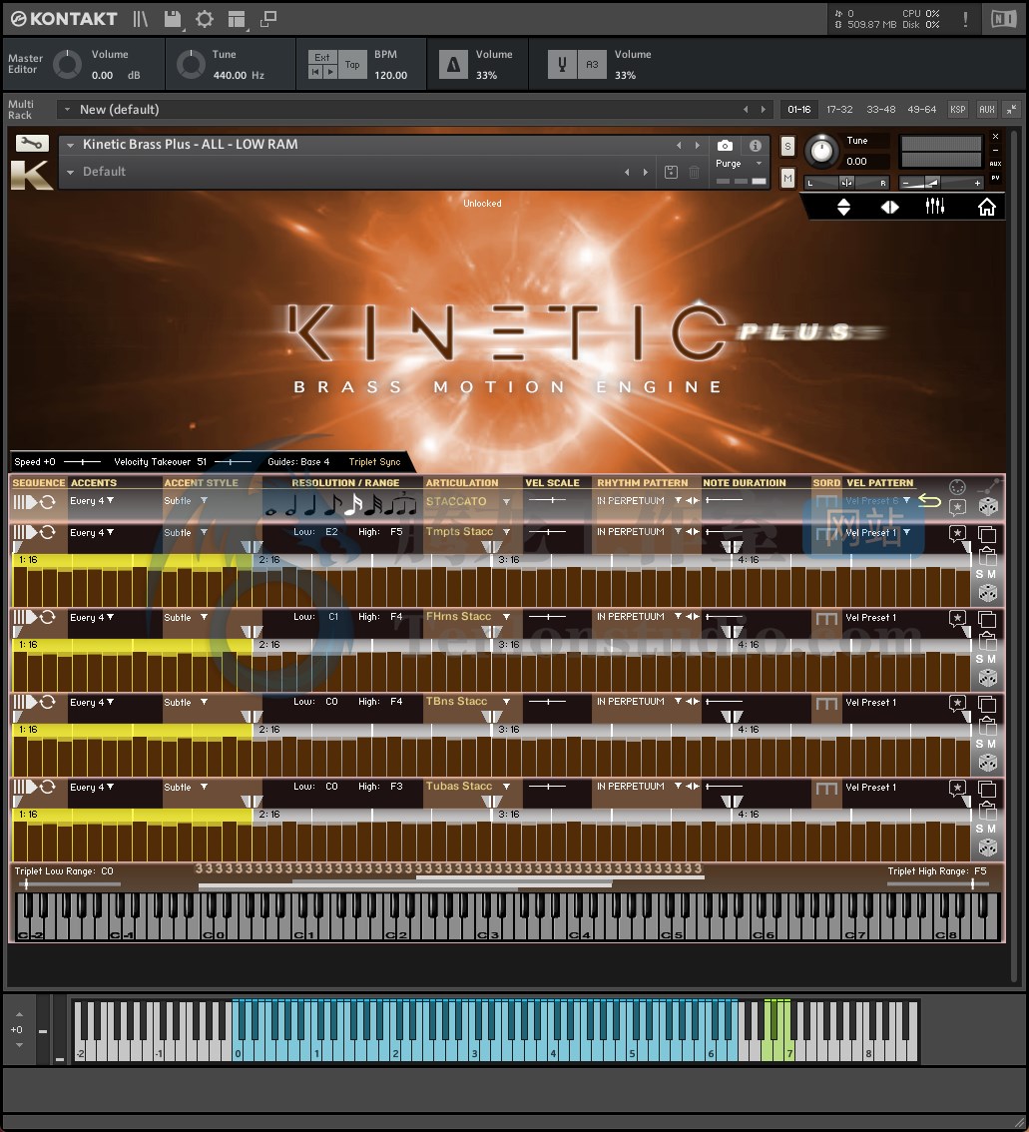Click Low C1 value on FHrns row
Image resolution: width=1029 pixels, height=1132 pixels.
332,617
